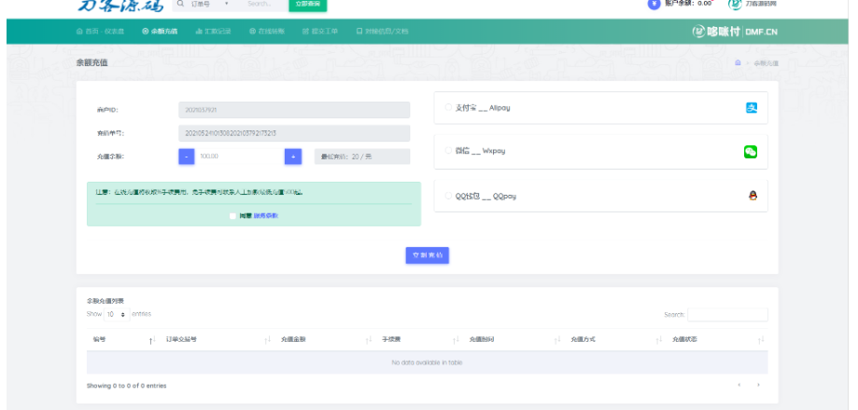Click the Alipay logo icon
The image size is (858, 410).
[752, 108]
